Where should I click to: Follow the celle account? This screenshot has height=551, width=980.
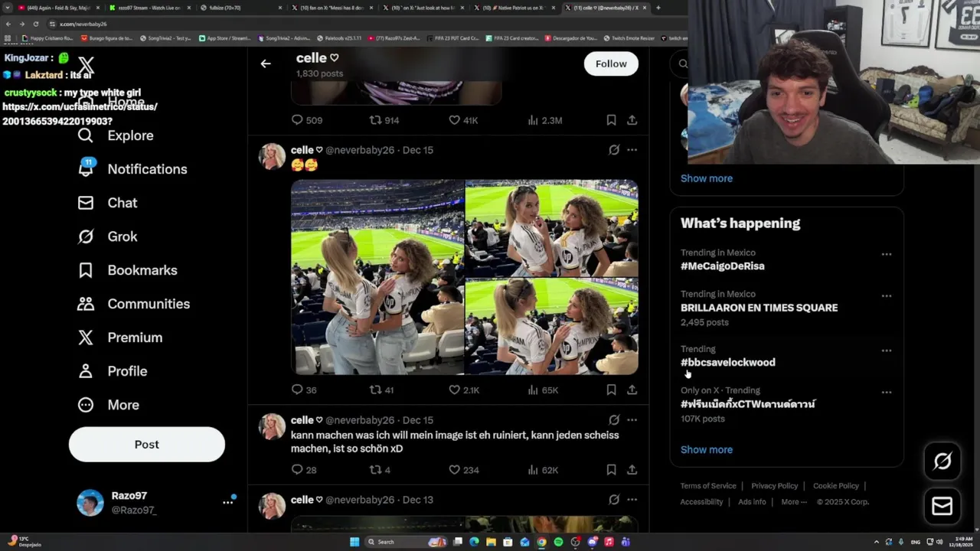611,64
